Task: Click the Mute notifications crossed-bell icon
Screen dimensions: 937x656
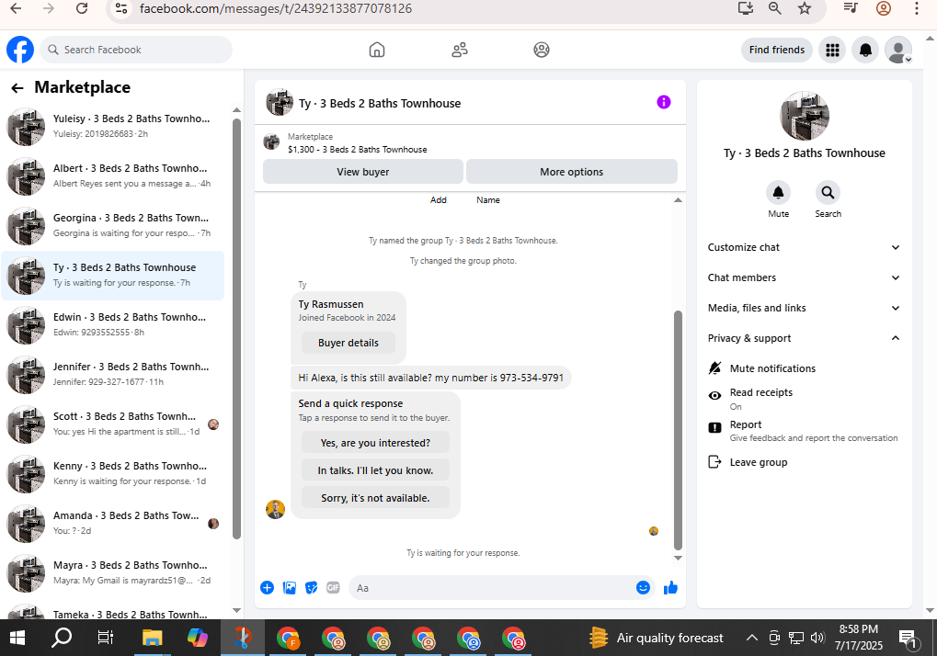Action: point(714,368)
